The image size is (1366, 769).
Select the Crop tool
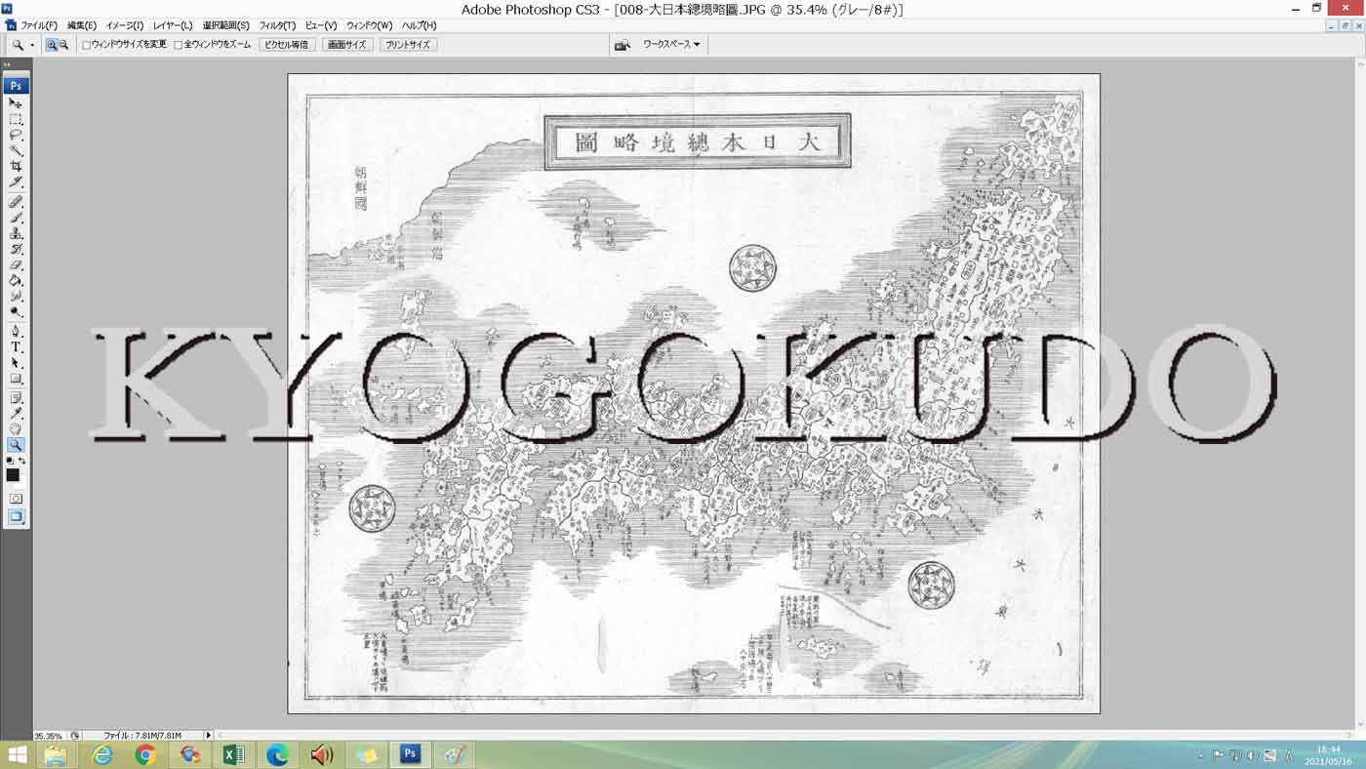click(x=16, y=167)
